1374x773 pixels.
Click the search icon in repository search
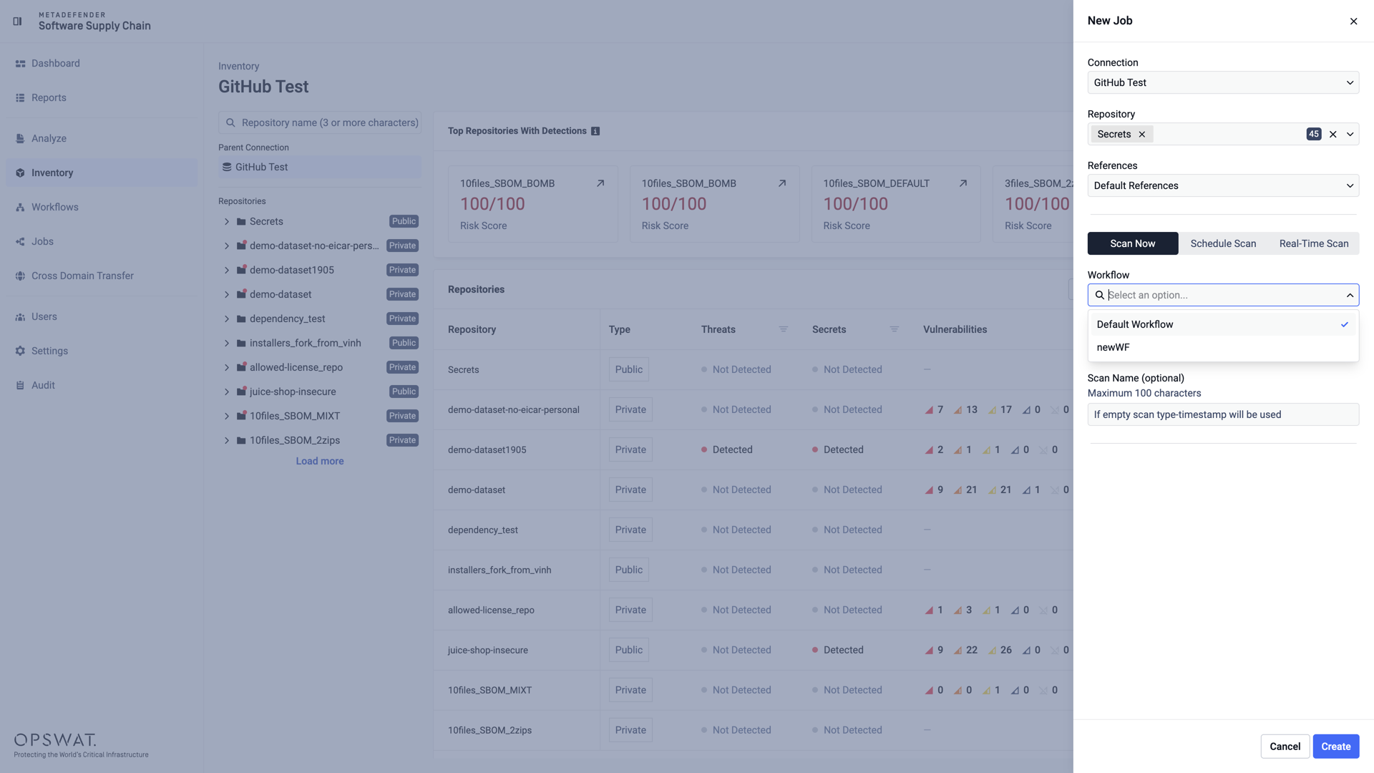coord(230,123)
